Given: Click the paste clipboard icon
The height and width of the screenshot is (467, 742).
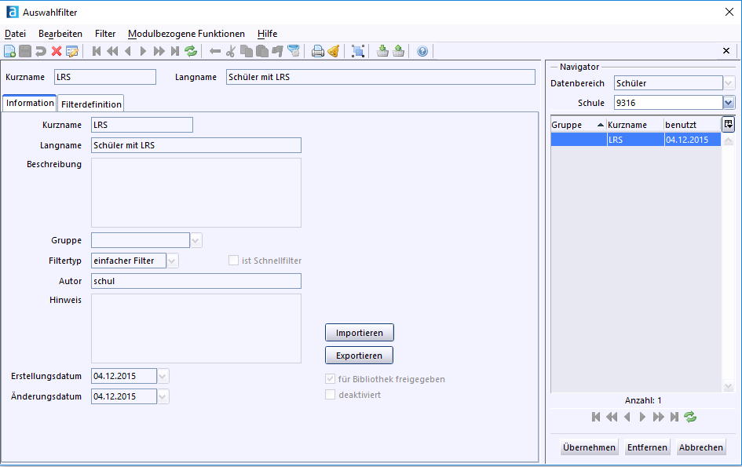Looking at the screenshot, I should coord(261,51).
